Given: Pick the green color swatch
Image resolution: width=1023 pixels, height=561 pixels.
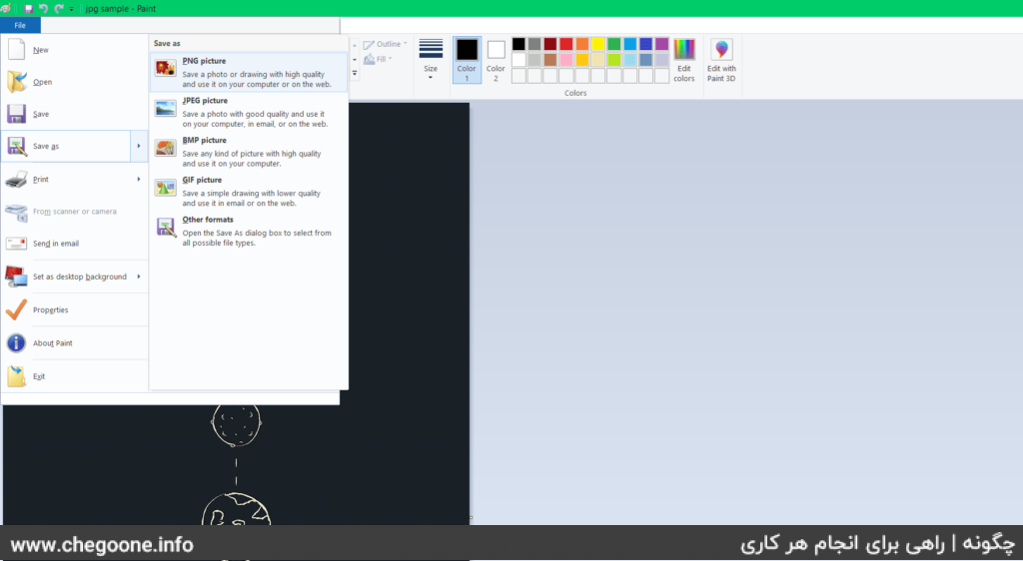Looking at the screenshot, I should point(614,44).
